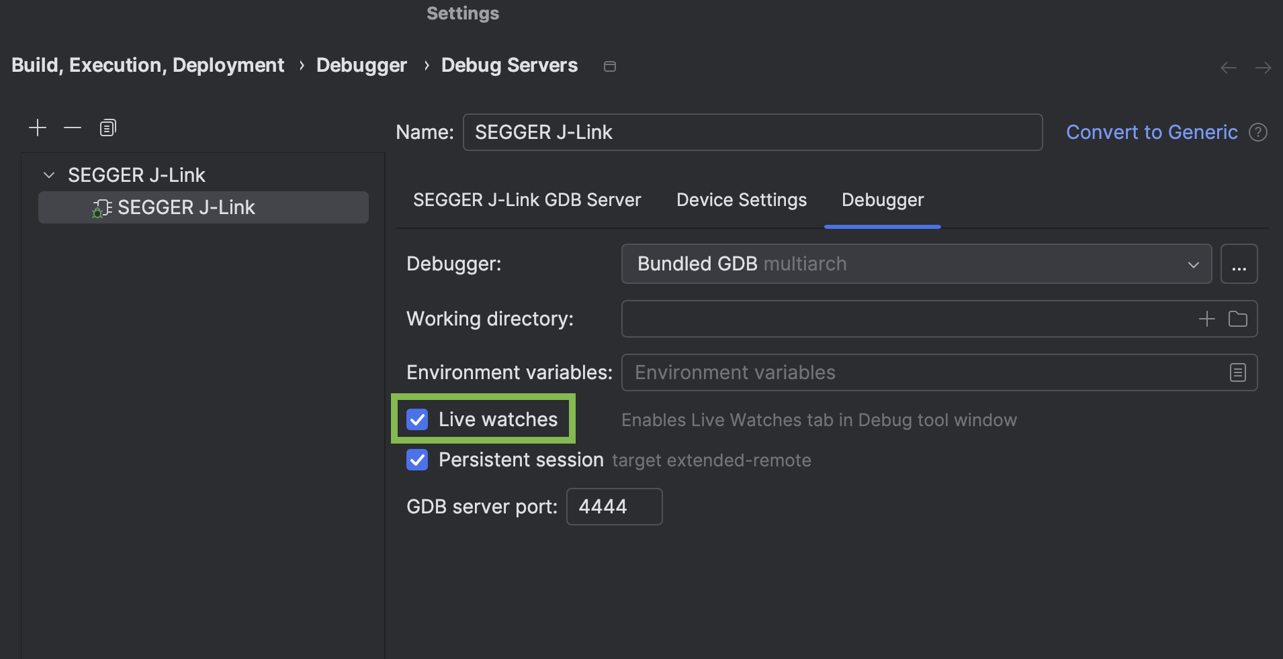Image resolution: width=1283 pixels, height=659 pixels.
Task: Click the Convert to Generic link
Action: pos(1152,132)
